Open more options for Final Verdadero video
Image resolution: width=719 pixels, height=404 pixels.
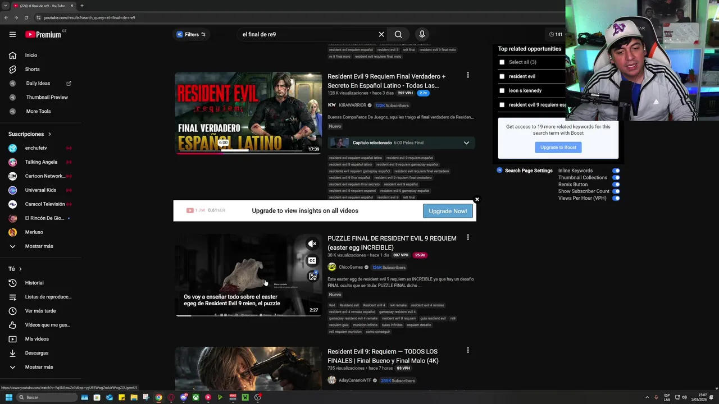(467, 75)
